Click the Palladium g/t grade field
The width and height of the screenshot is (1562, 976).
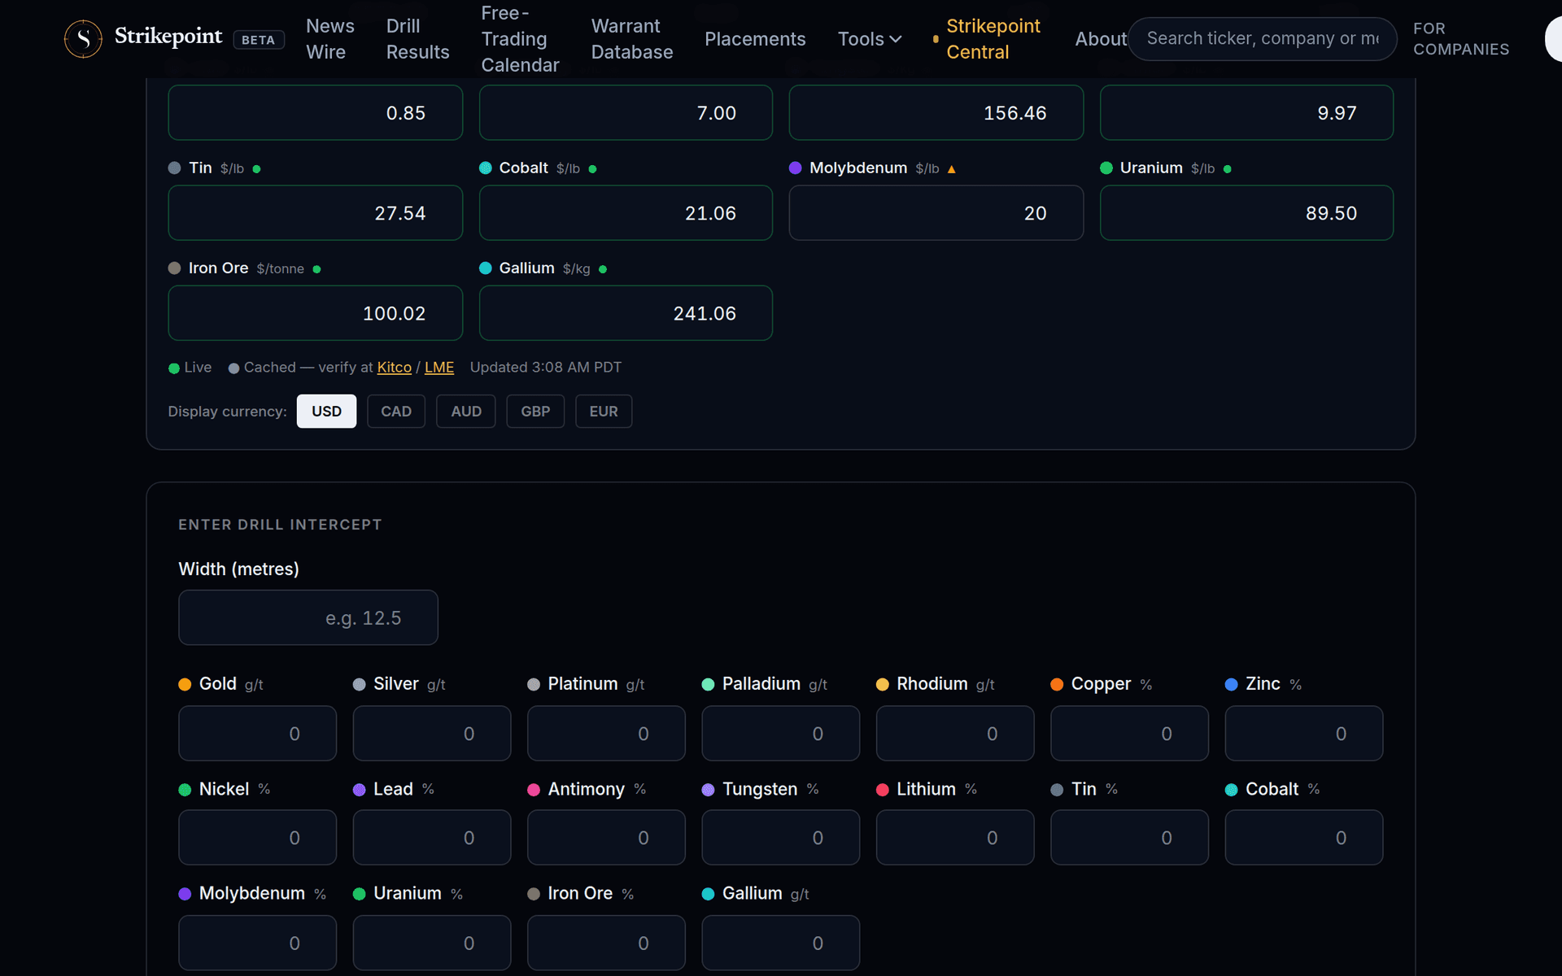coord(781,734)
